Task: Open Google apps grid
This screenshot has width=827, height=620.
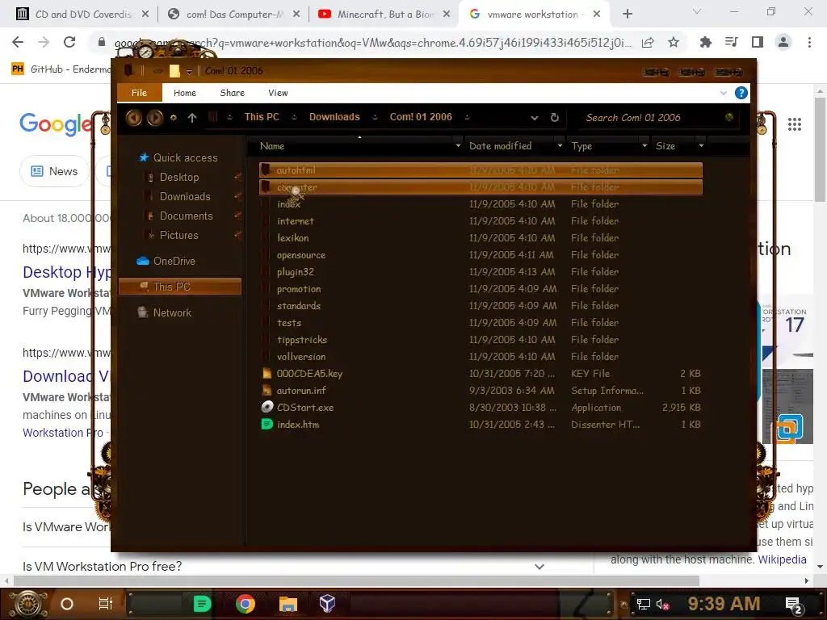Action: [x=795, y=124]
